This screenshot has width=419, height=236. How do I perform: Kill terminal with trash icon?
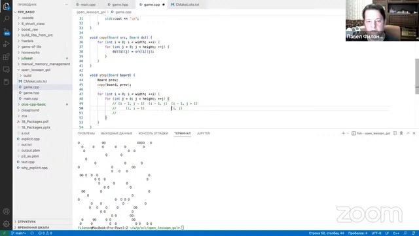pos(401,133)
